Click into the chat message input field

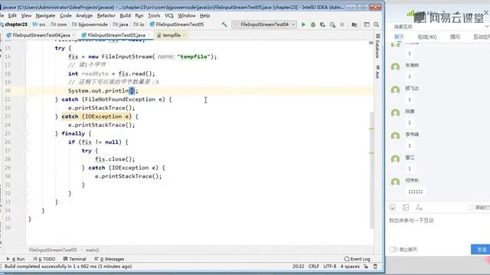click(437, 229)
